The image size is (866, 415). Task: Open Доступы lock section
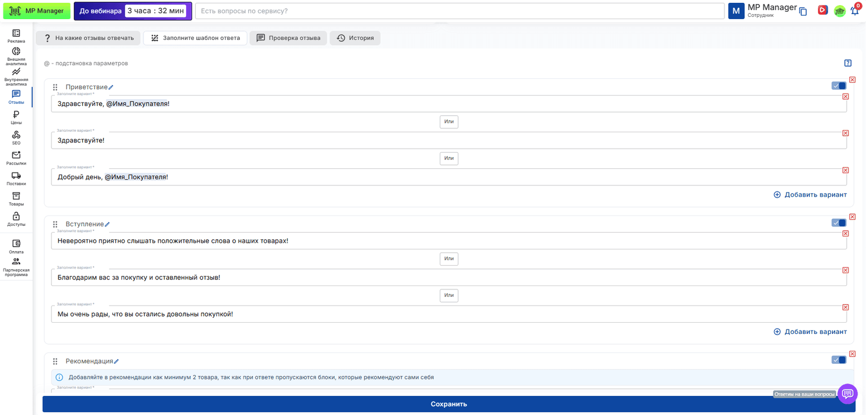[x=16, y=218]
